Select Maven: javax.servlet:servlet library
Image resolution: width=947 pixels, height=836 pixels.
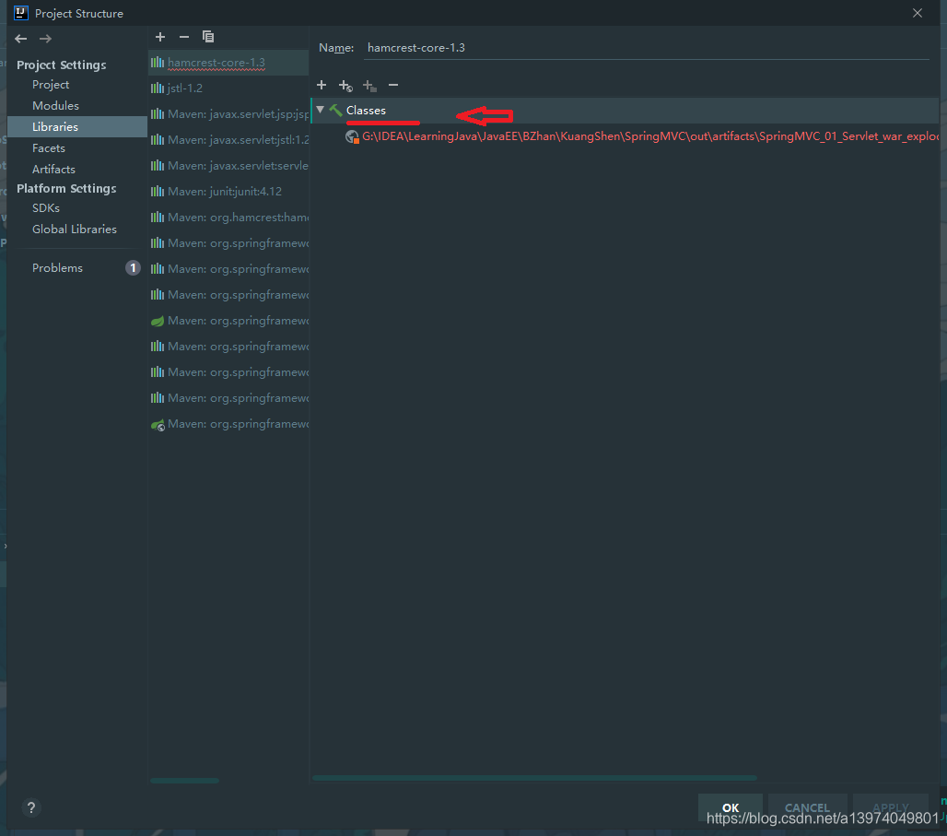click(x=228, y=166)
